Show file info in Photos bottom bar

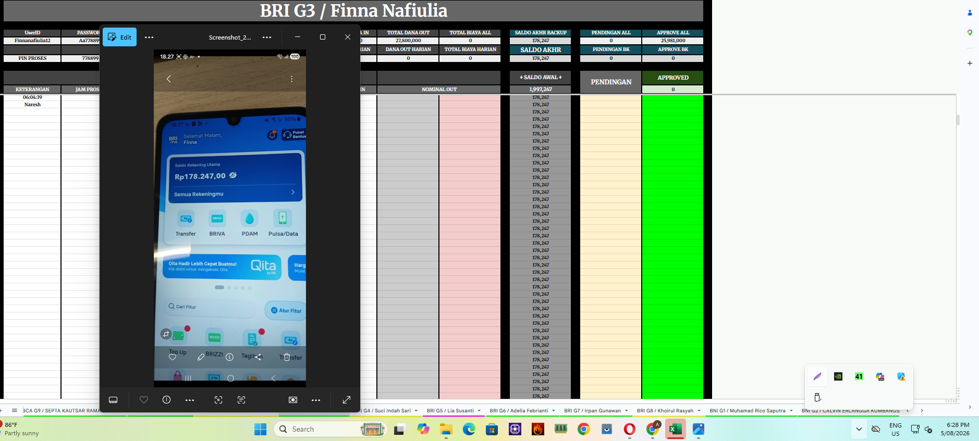point(167,400)
